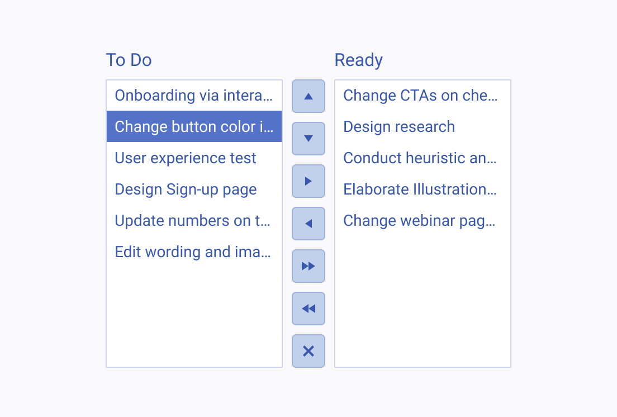Pick Change webinar pag... item

423,220
